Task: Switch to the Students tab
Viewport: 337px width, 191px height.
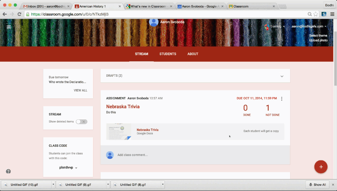Action: click(168, 54)
